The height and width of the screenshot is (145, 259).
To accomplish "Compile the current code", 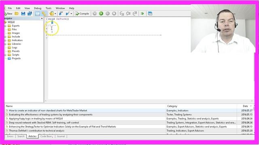I will [x=82, y=14].
